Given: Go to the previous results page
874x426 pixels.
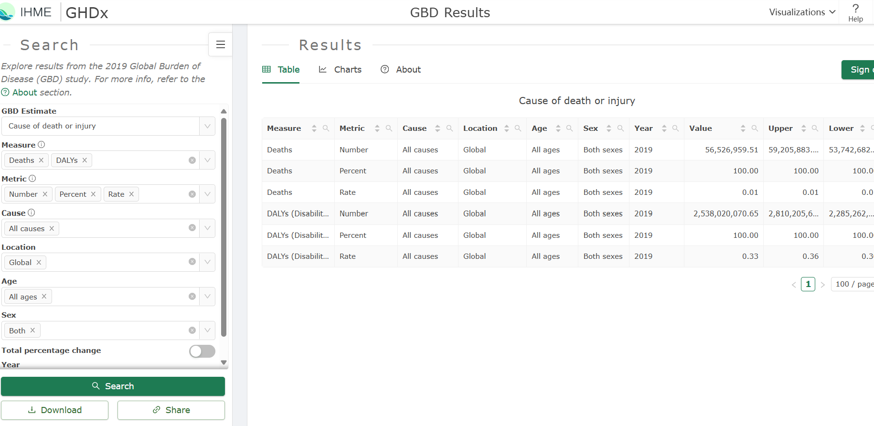Looking at the screenshot, I should tap(794, 285).
